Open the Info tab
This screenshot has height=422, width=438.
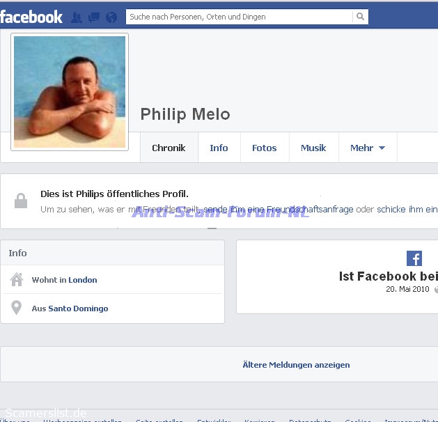[x=219, y=148]
